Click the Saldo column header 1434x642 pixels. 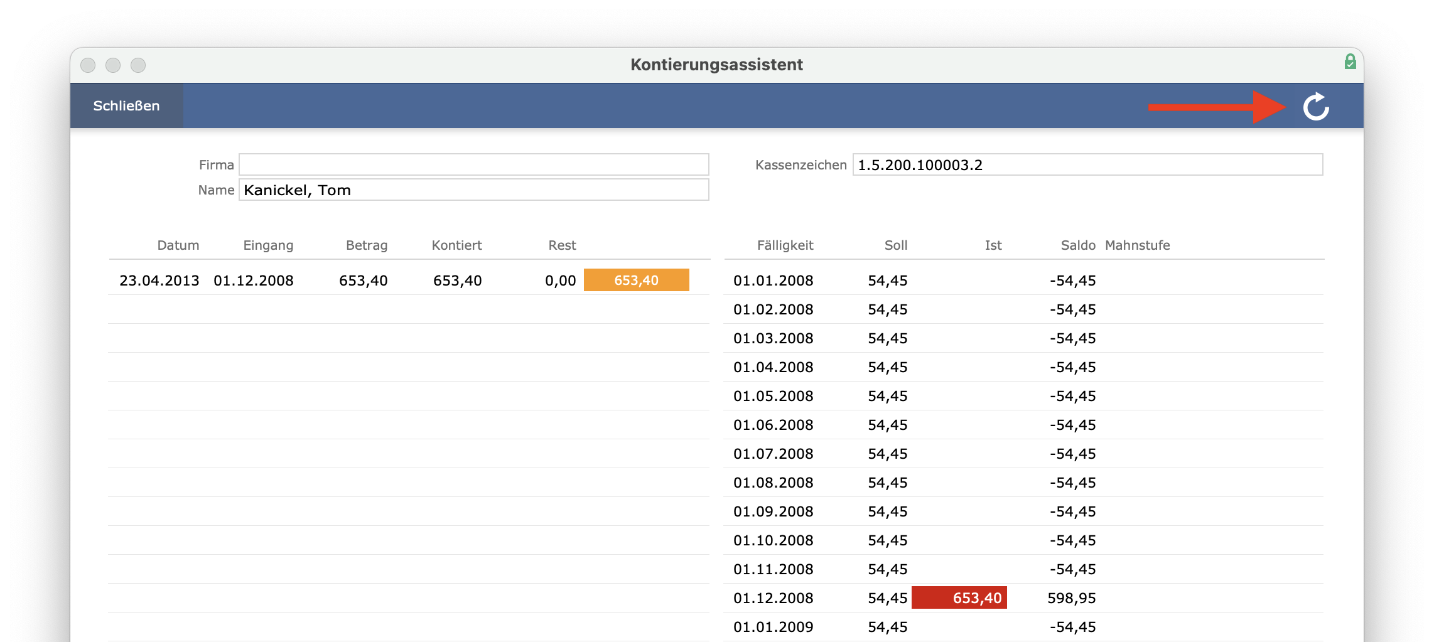(x=1078, y=245)
